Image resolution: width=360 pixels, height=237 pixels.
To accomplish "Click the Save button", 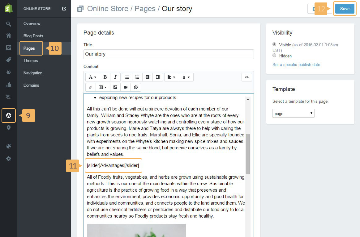I will 345,9.
